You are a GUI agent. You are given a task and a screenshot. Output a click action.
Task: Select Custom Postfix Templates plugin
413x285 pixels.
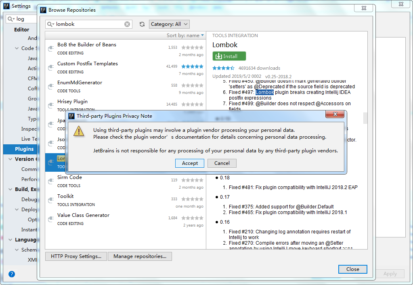click(126, 68)
